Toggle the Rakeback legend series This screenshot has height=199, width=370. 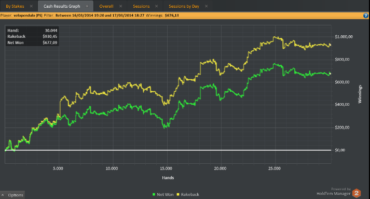(x=188, y=194)
